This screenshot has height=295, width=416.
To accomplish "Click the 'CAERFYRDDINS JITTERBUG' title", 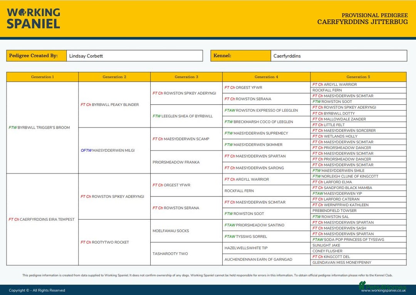I will pyautogui.click(x=362, y=22).
